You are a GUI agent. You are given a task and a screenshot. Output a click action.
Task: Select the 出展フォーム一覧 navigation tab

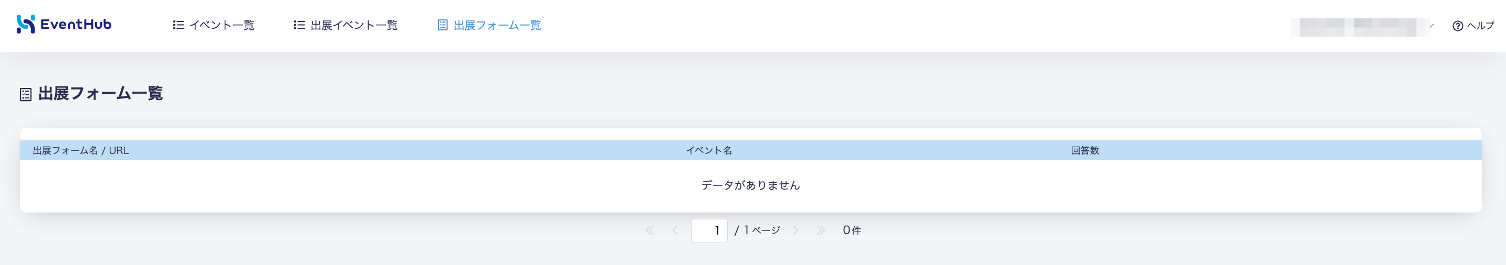tap(497, 25)
